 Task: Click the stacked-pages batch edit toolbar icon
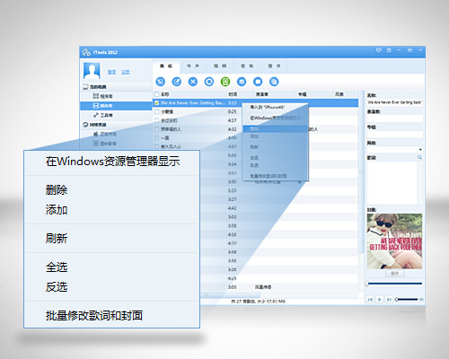[x=274, y=82]
